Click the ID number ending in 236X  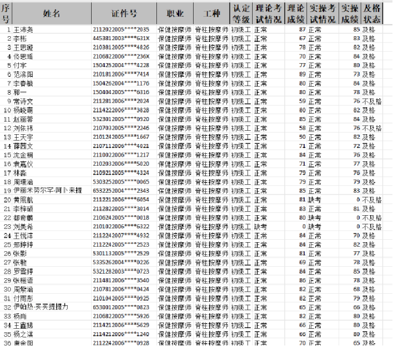pyautogui.click(x=121, y=56)
